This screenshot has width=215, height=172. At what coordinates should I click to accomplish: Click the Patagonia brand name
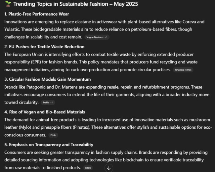coord(37,87)
